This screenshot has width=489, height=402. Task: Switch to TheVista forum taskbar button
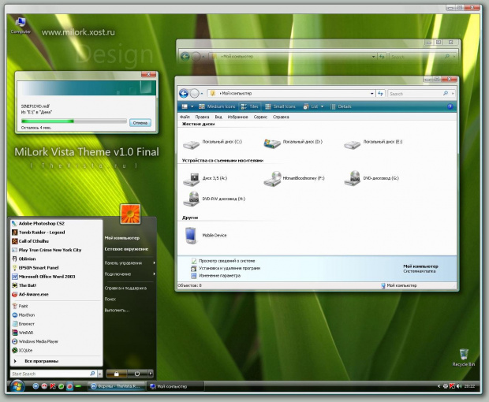click(x=118, y=386)
